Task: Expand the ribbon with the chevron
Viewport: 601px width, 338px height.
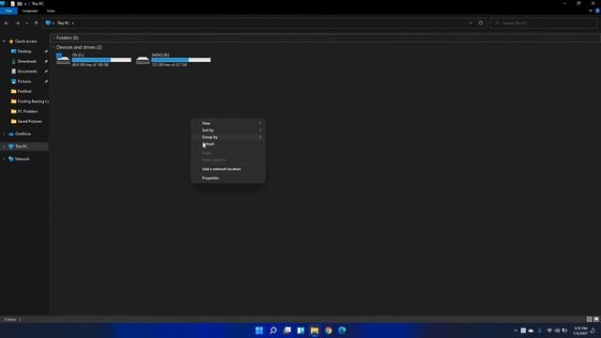Action: pyautogui.click(x=591, y=11)
